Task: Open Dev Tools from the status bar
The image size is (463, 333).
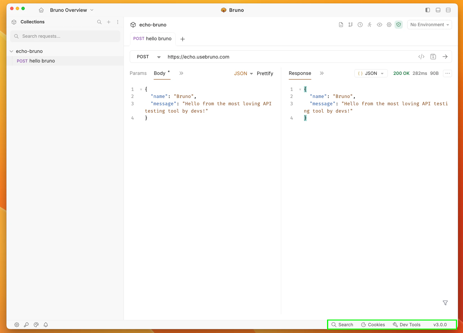Action: (406, 325)
